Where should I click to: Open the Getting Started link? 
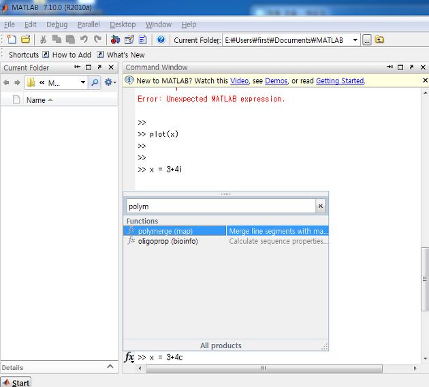click(340, 81)
